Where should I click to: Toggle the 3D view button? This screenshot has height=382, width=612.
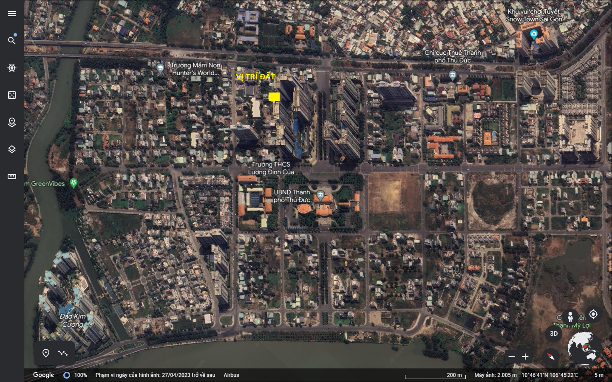click(554, 334)
